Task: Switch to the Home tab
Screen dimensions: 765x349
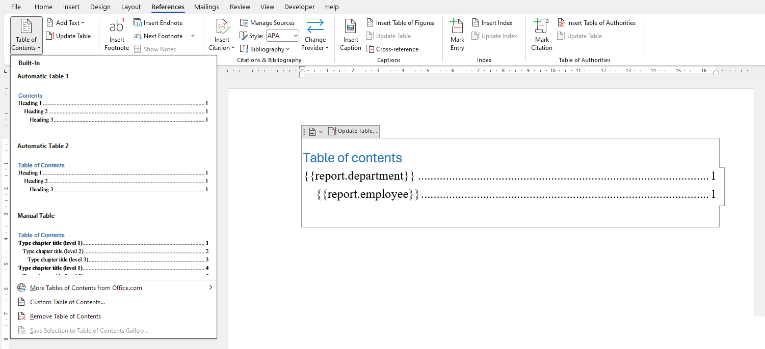Action: tap(43, 7)
